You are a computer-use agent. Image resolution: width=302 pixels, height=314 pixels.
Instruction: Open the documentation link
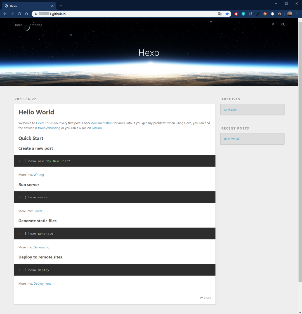coord(102,123)
